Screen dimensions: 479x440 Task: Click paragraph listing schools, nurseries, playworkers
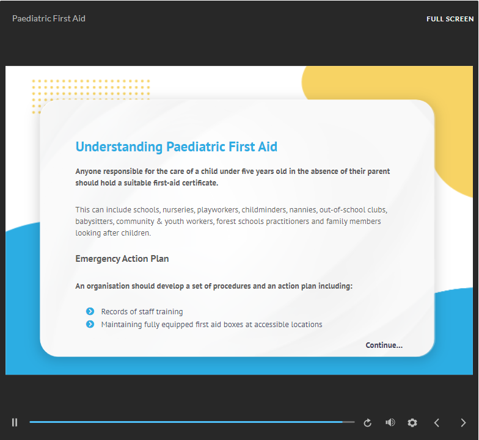click(231, 221)
